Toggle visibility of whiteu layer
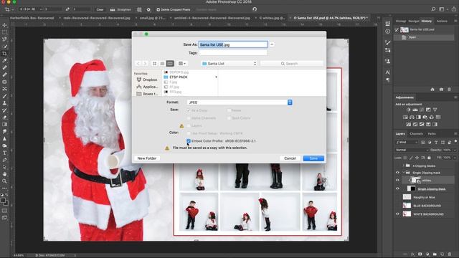 coord(397,180)
